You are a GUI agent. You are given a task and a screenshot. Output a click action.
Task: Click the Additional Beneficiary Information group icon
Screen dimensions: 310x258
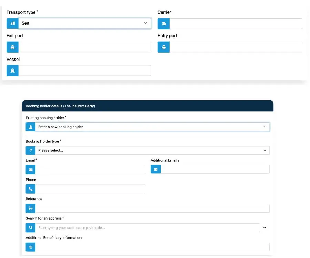[x=31, y=247]
